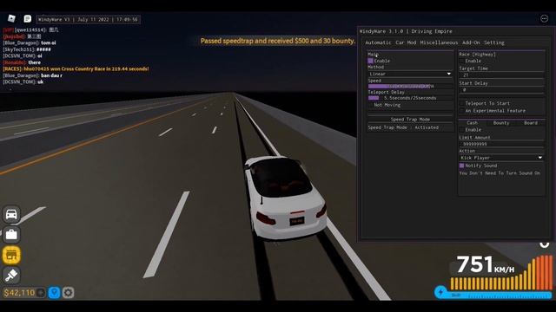Check An Experimental Feature option
The width and height of the screenshot is (556, 312).
[x=461, y=111]
